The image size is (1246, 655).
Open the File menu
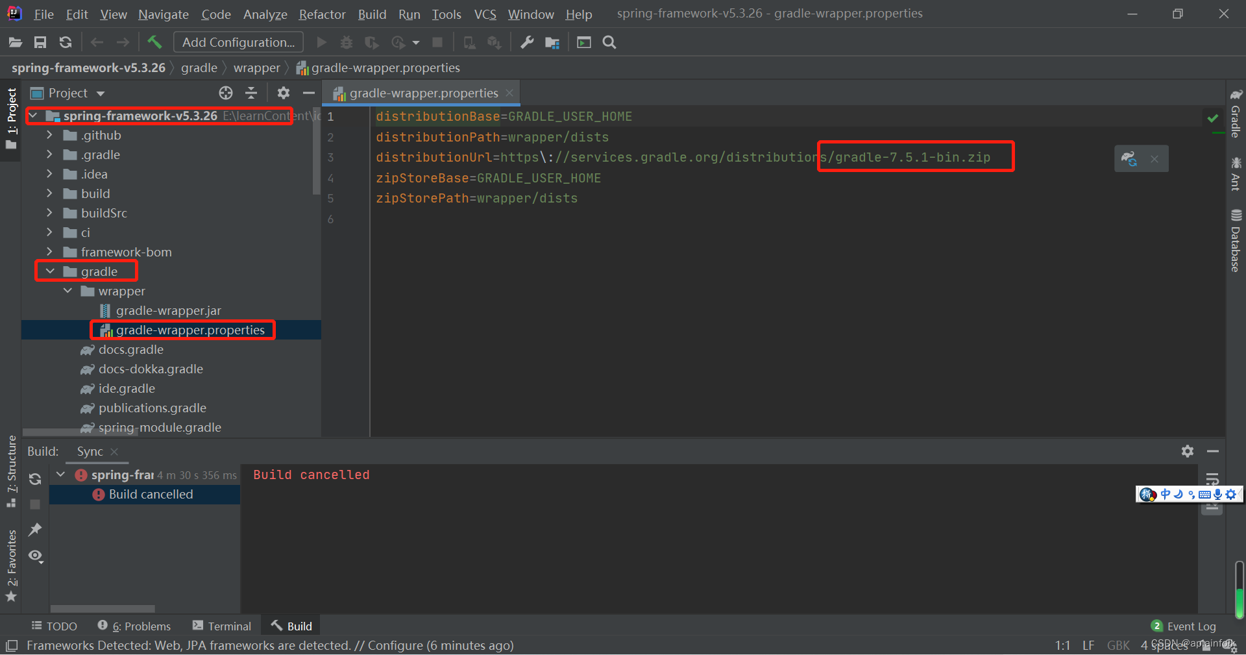coord(43,14)
